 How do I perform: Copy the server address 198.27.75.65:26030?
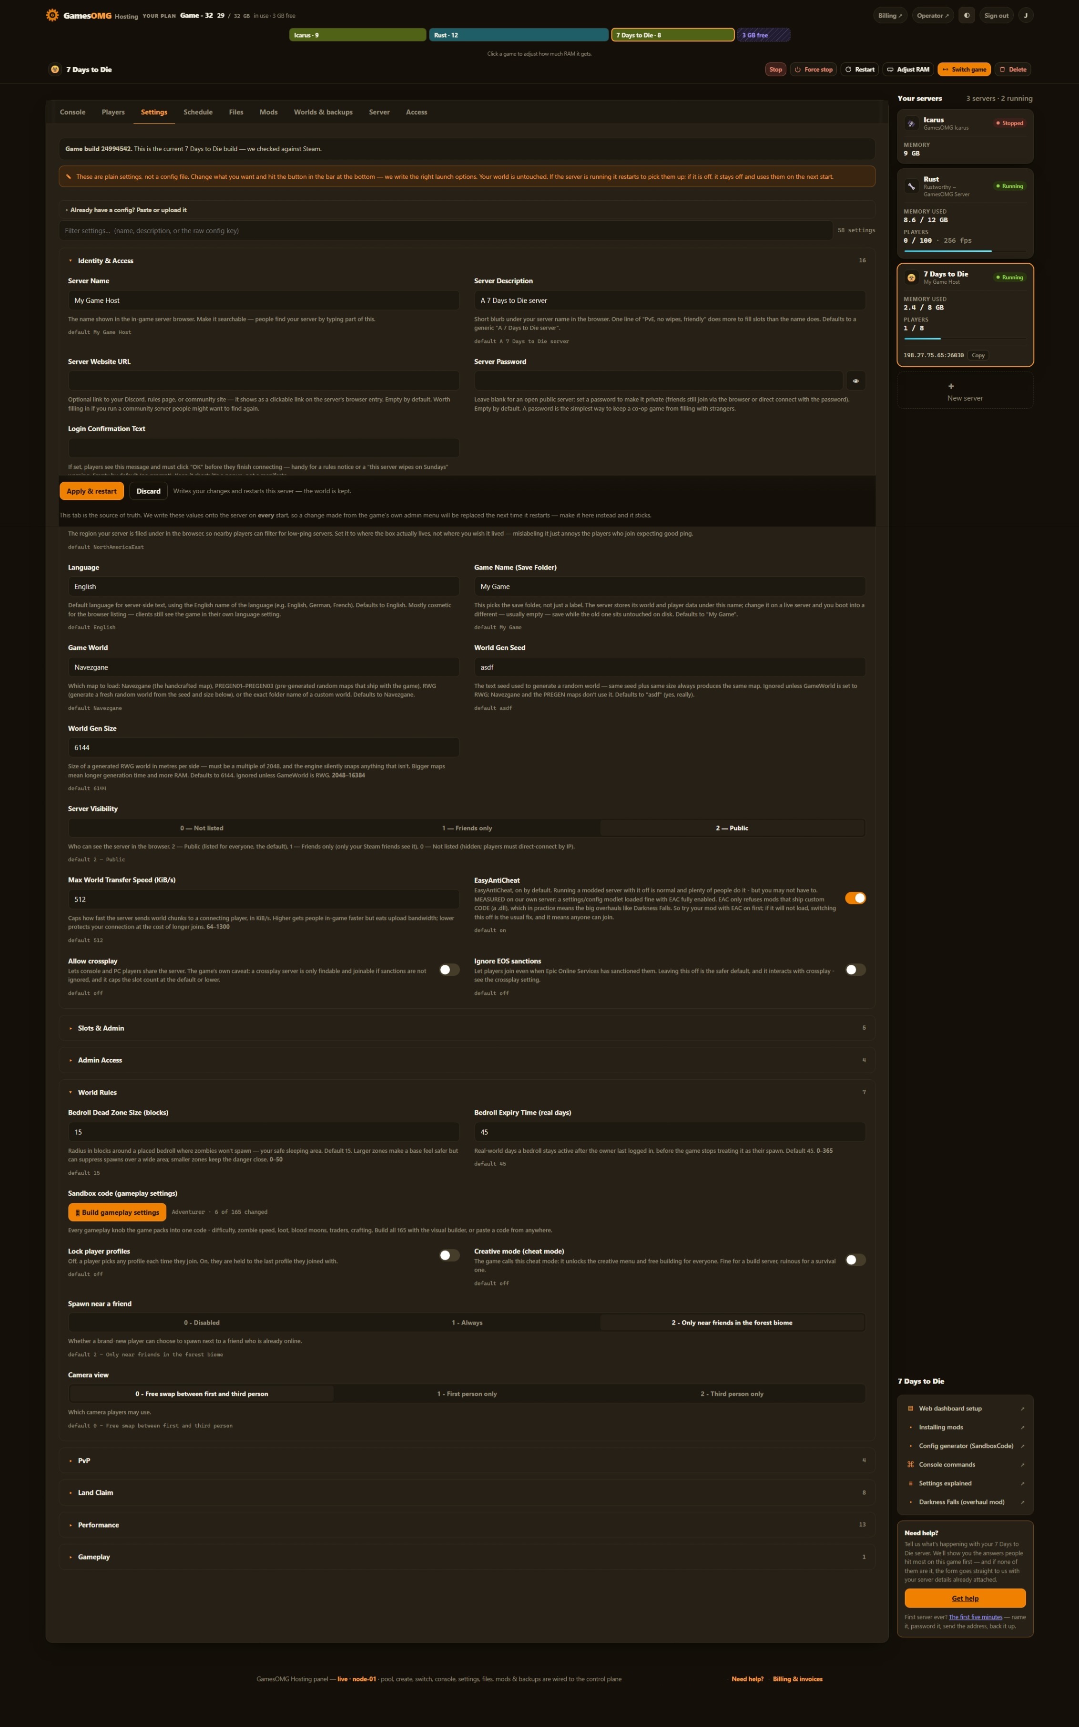(977, 355)
